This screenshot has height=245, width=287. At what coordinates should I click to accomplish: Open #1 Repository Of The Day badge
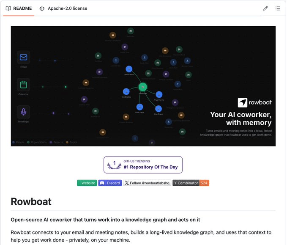click(143, 165)
